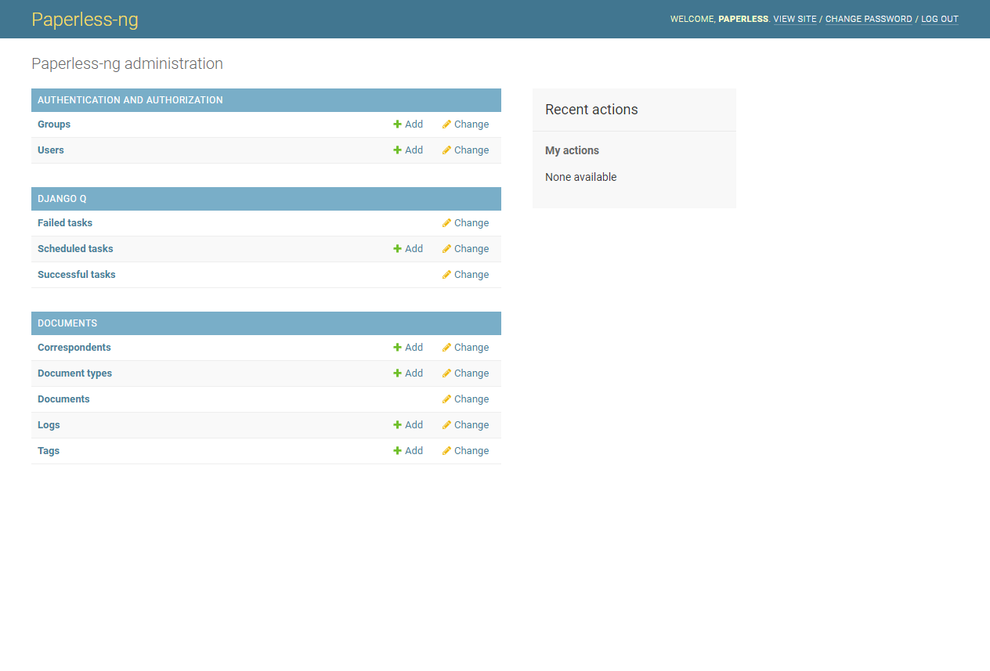Open the Documents app section header
990x671 pixels.
(x=67, y=323)
